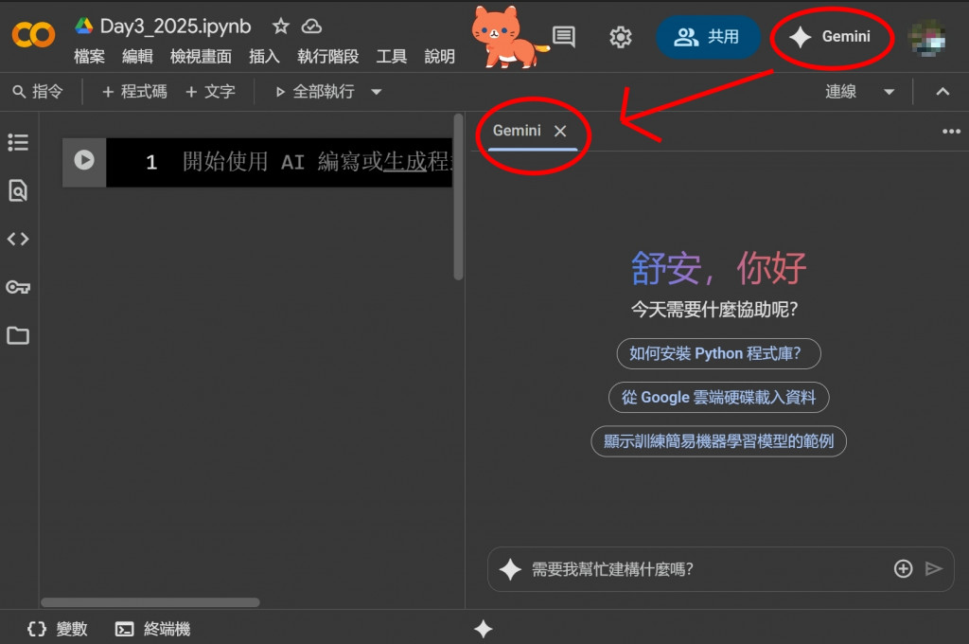Open the table of contents sidebar icon

(x=18, y=142)
